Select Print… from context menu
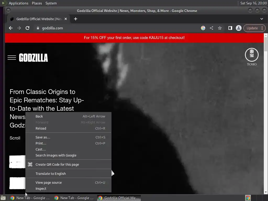Image resolution: width=268 pixels, height=201 pixels. (68, 143)
